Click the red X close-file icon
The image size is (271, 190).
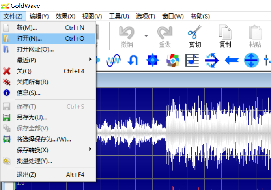click(7, 71)
